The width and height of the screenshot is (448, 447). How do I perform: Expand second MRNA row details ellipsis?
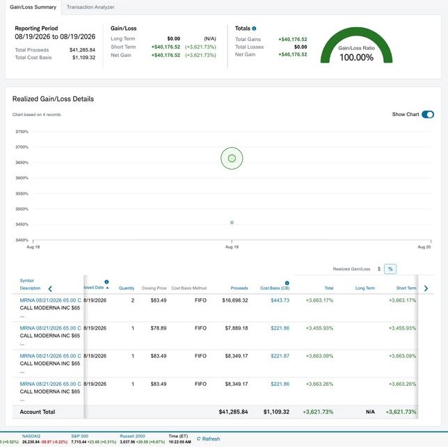22,345
